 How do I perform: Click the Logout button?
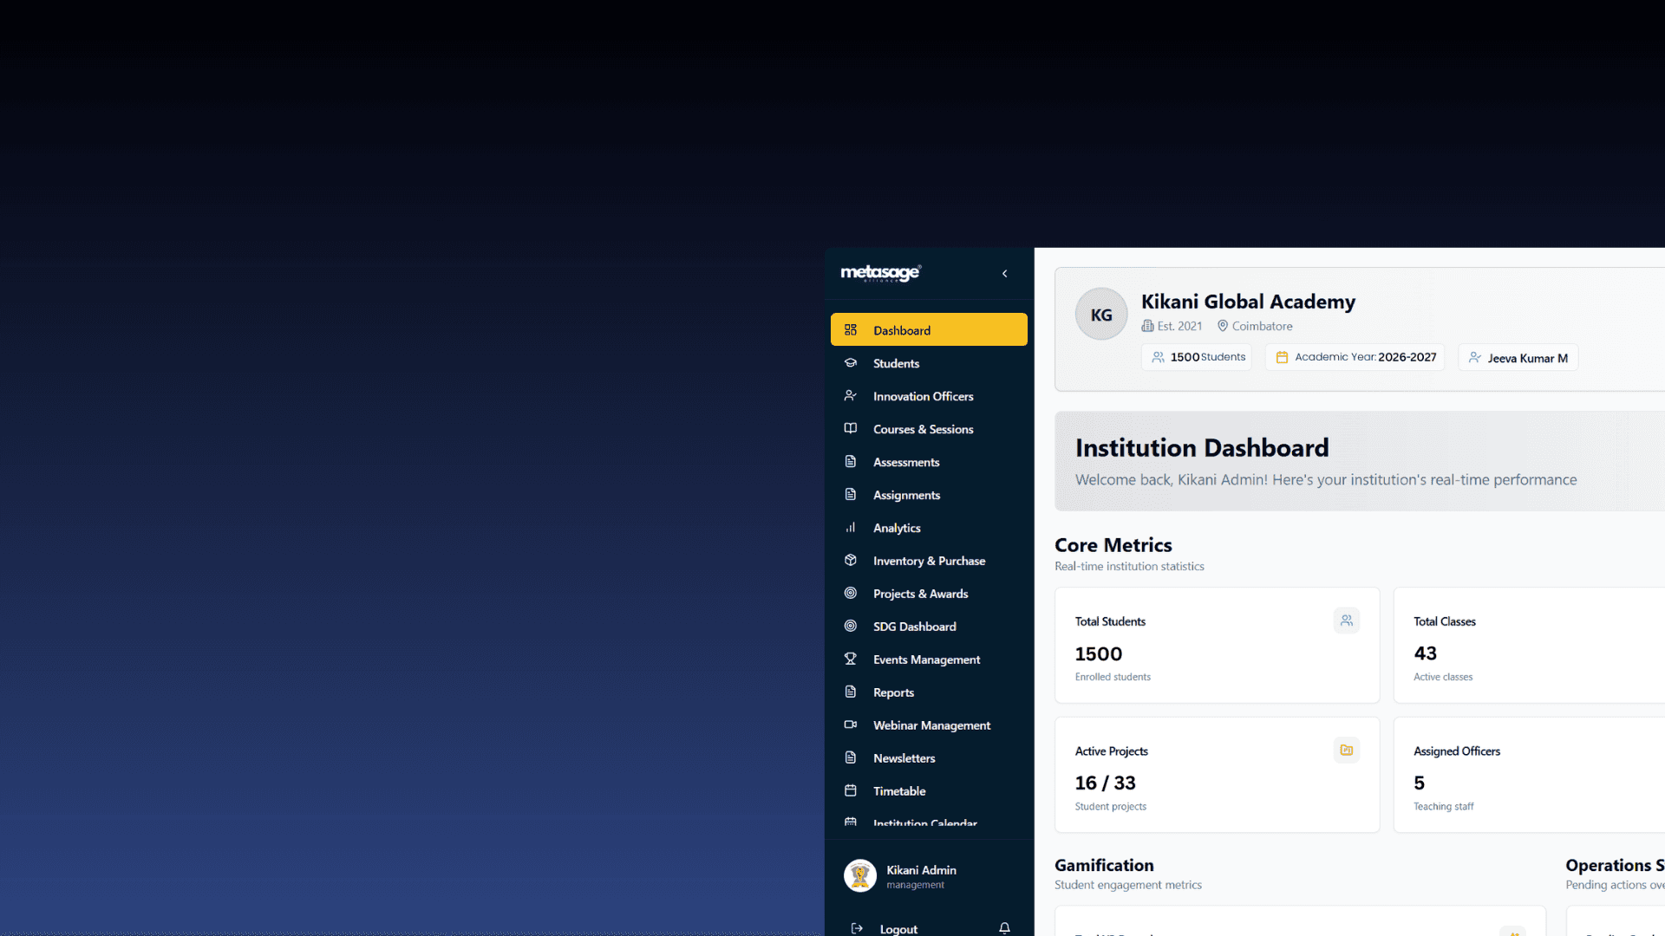click(x=898, y=929)
